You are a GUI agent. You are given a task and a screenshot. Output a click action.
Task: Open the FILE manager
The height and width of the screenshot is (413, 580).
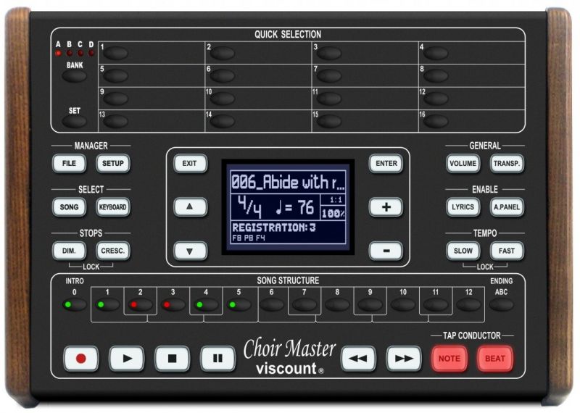69,163
